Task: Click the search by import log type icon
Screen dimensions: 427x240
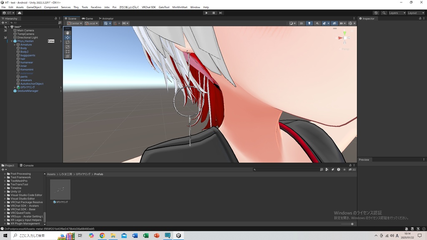Action: pyautogui.click(x=339, y=170)
